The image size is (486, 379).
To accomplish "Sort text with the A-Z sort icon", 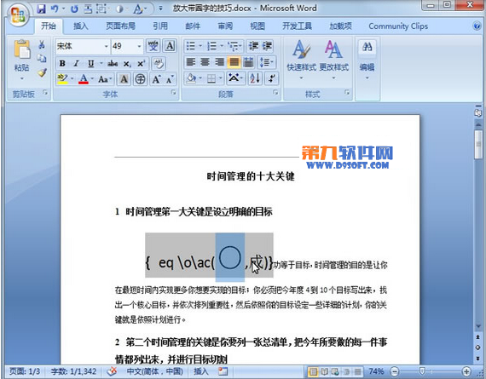I will (255, 78).
